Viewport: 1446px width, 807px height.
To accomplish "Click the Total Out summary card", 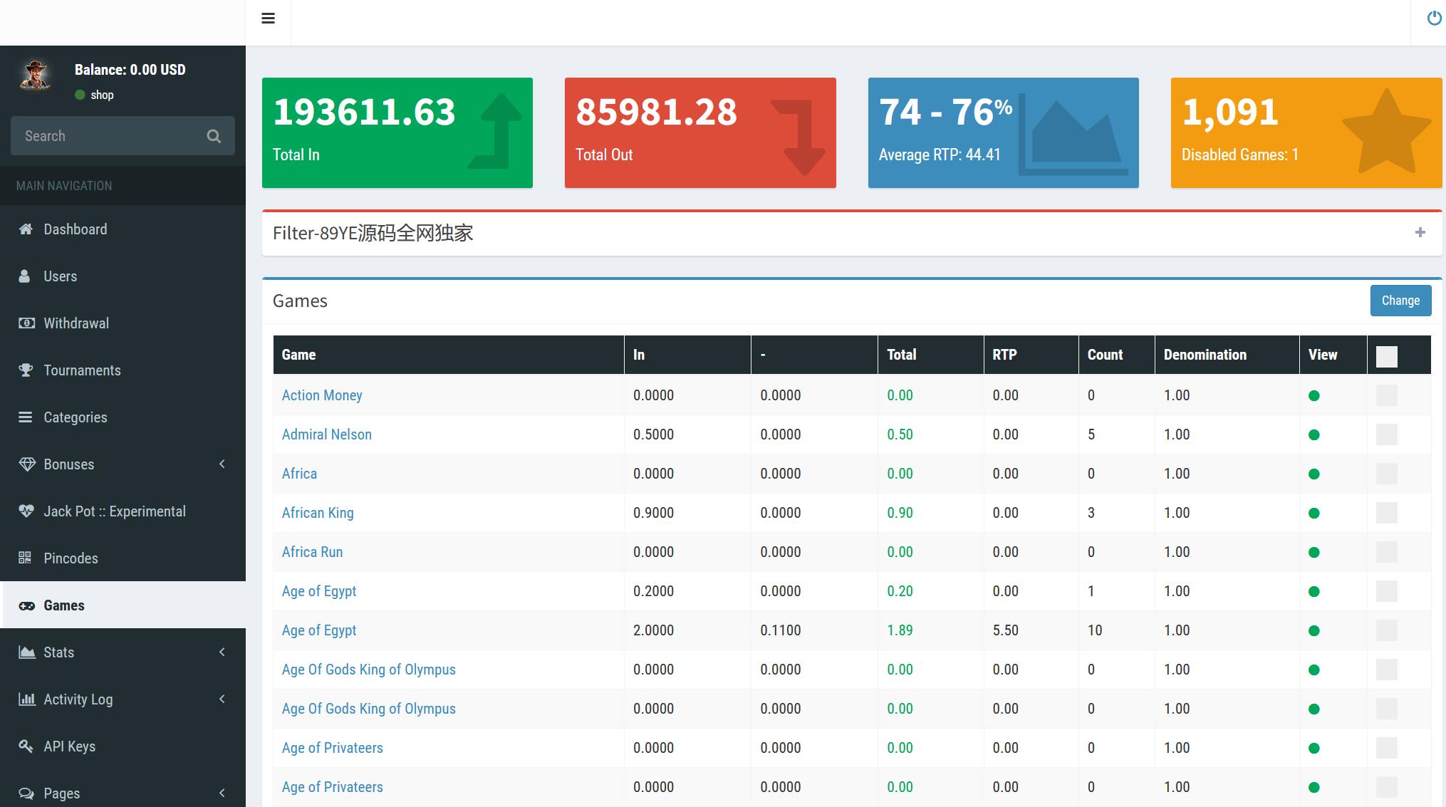I will click(x=700, y=133).
